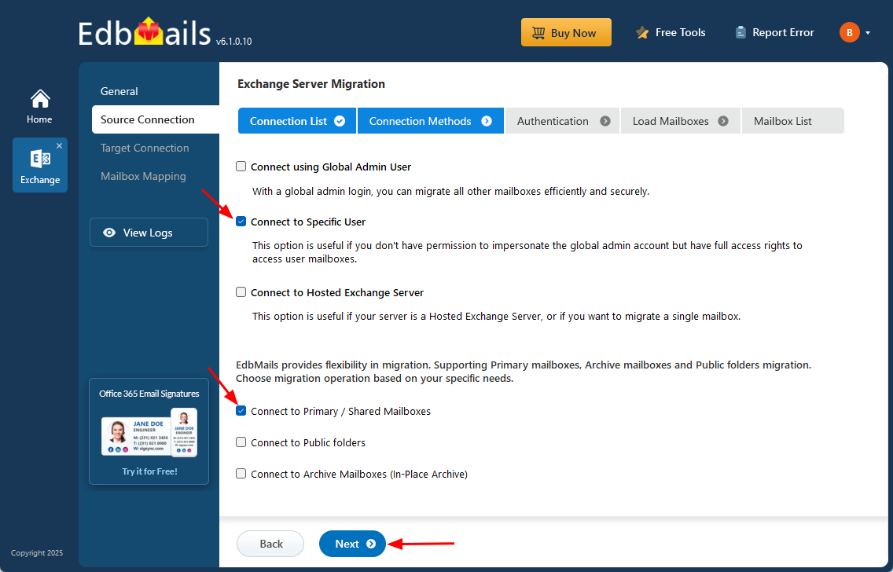The image size is (893, 572).
Task: Click the EdbMails logo
Action: point(145,32)
